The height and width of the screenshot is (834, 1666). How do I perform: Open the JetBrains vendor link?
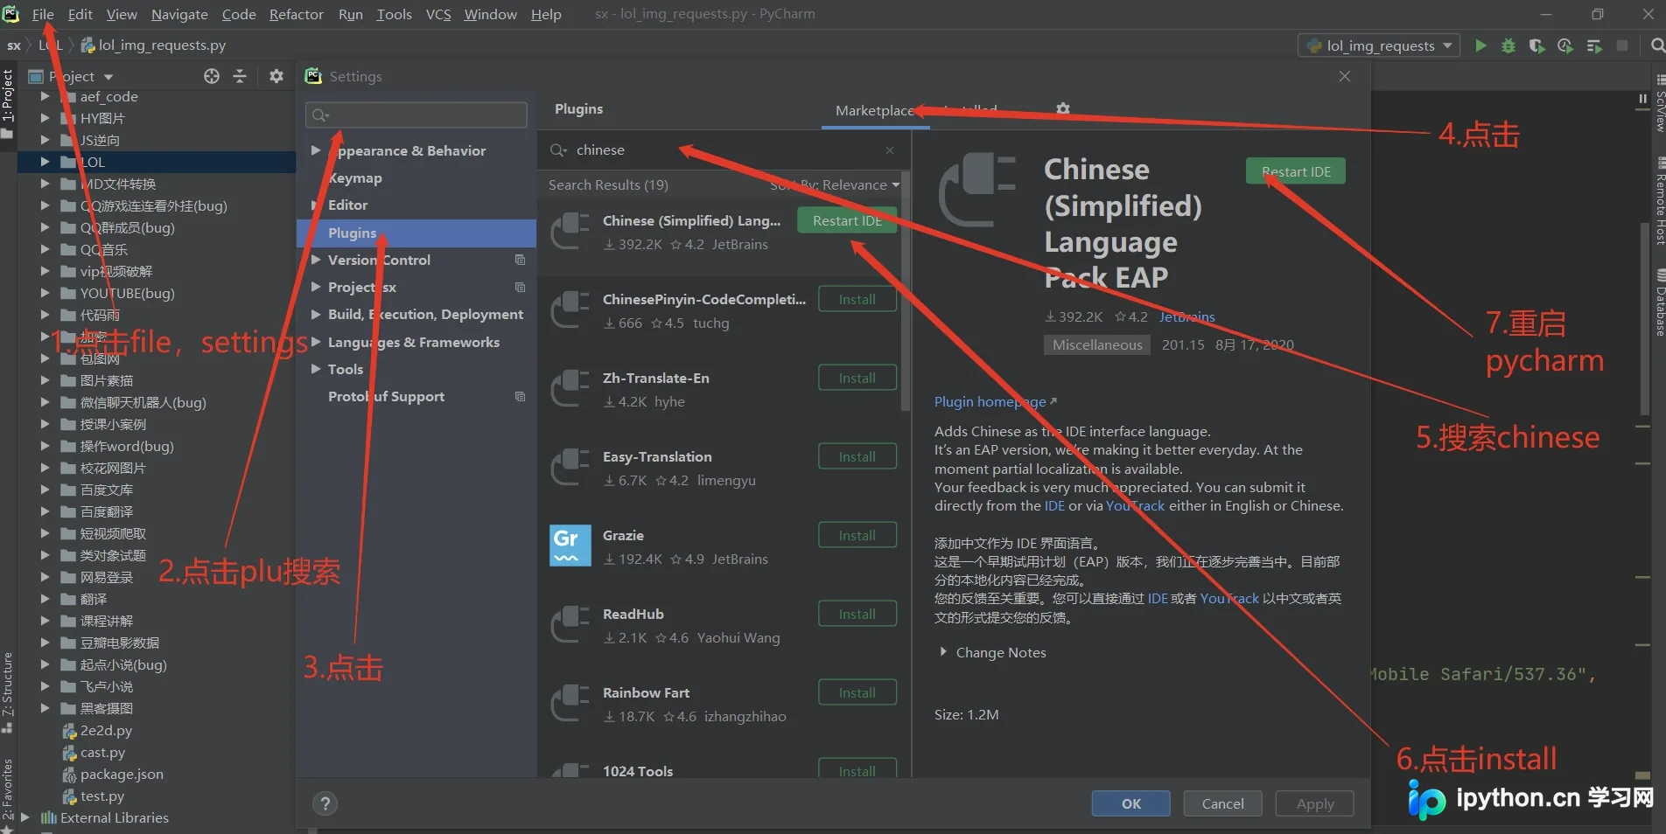pos(1187,316)
